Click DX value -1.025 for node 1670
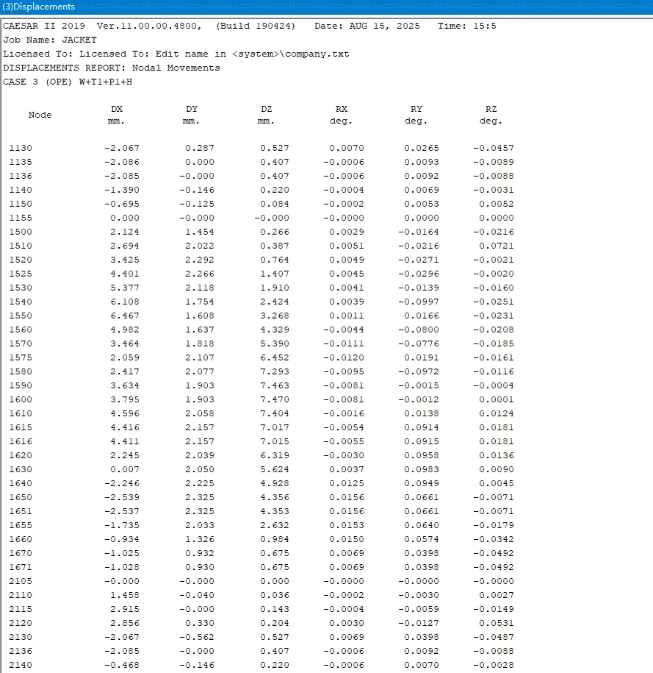 [x=122, y=553]
